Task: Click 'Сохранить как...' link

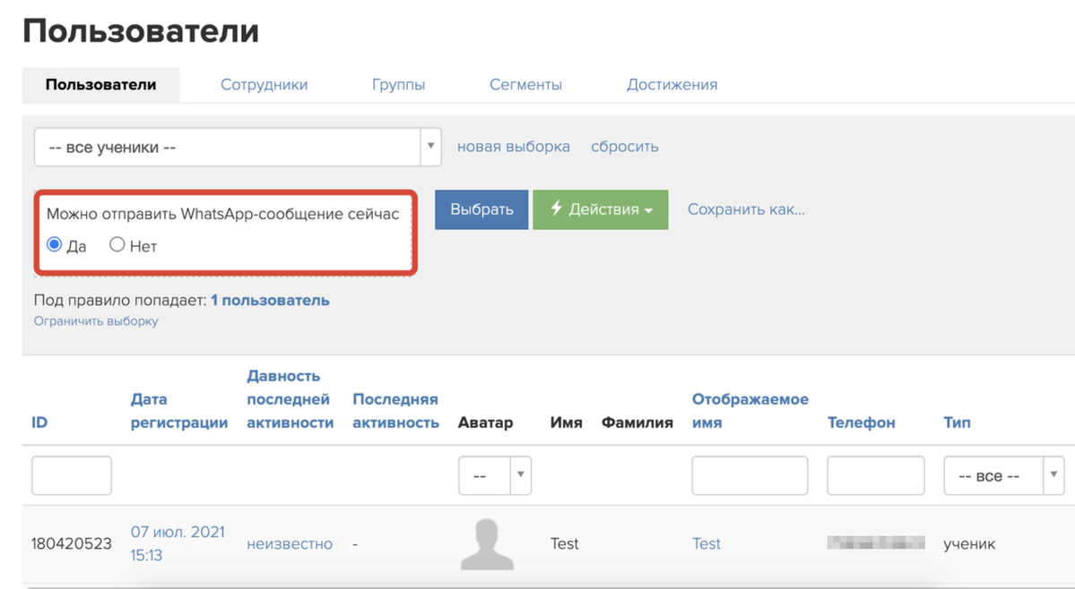Action: coord(746,209)
